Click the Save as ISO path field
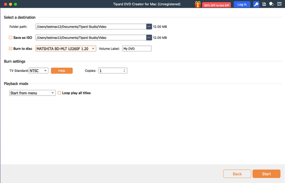 (x=91, y=38)
